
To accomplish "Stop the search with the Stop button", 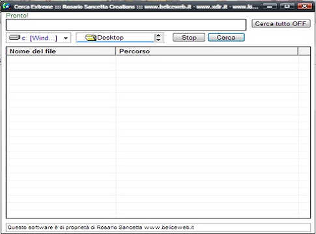I will [189, 38].
